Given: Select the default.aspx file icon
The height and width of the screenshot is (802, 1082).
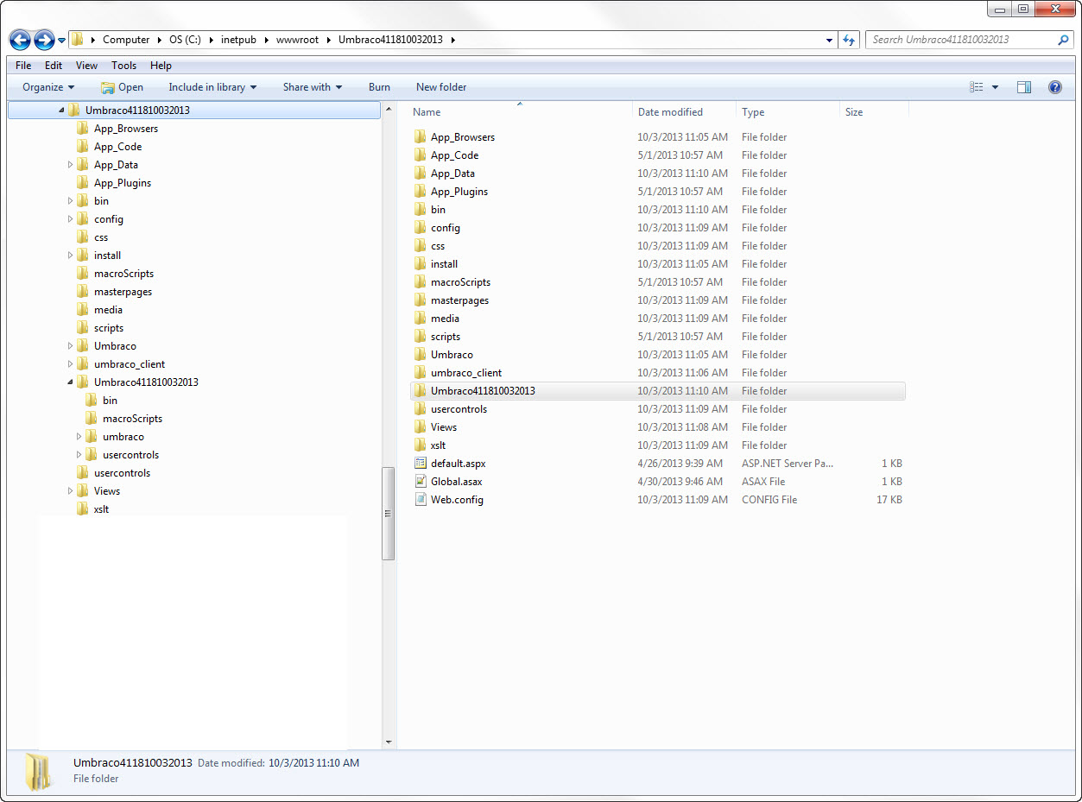Looking at the screenshot, I should 421,464.
